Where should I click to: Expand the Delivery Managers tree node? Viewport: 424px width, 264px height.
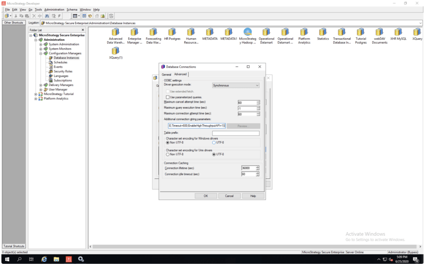(x=41, y=85)
